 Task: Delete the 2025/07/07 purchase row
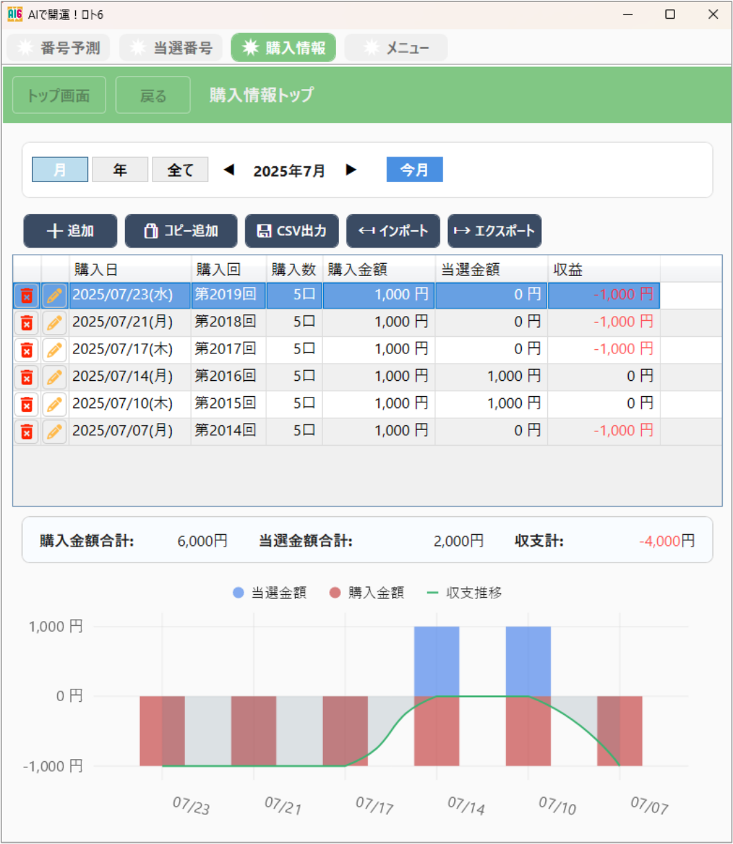coord(26,431)
